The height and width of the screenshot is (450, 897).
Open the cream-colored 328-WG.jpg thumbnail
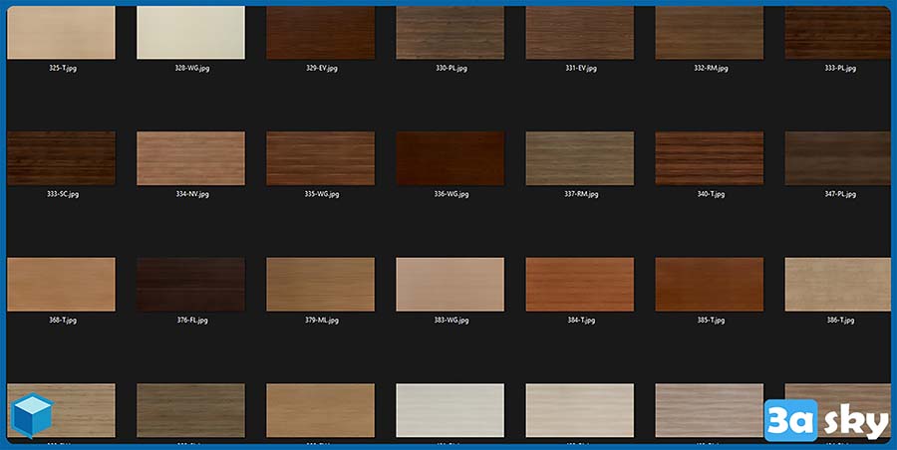point(190,32)
